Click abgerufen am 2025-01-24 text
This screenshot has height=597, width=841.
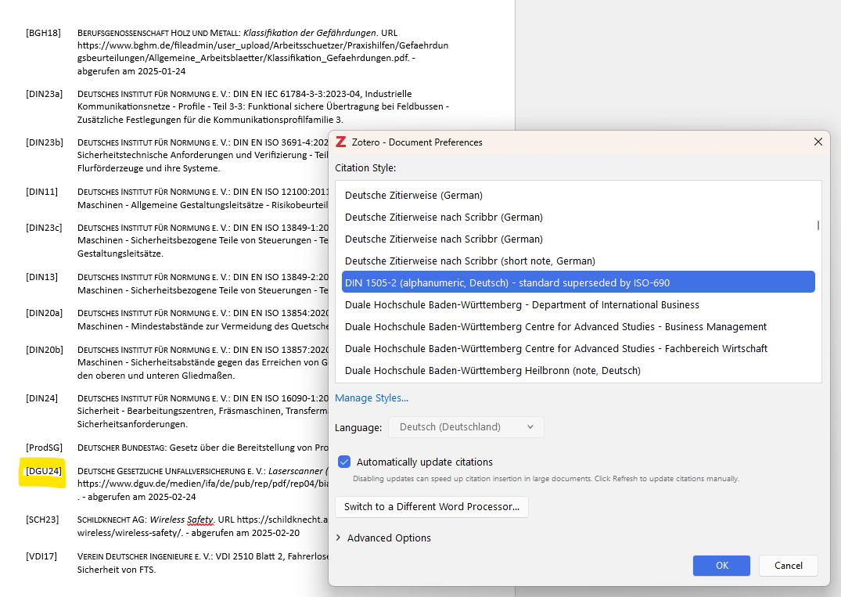[131, 70]
